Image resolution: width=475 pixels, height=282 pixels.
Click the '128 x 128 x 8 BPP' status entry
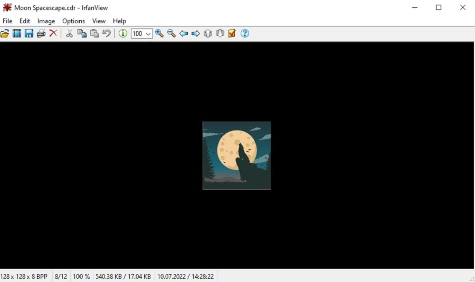pos(24,277)
